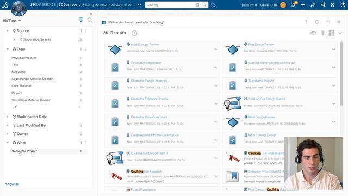Refresh the 3DSearch results
This screenshot has height=196, width=348.
pyautogui.click(x=317, y=22)
